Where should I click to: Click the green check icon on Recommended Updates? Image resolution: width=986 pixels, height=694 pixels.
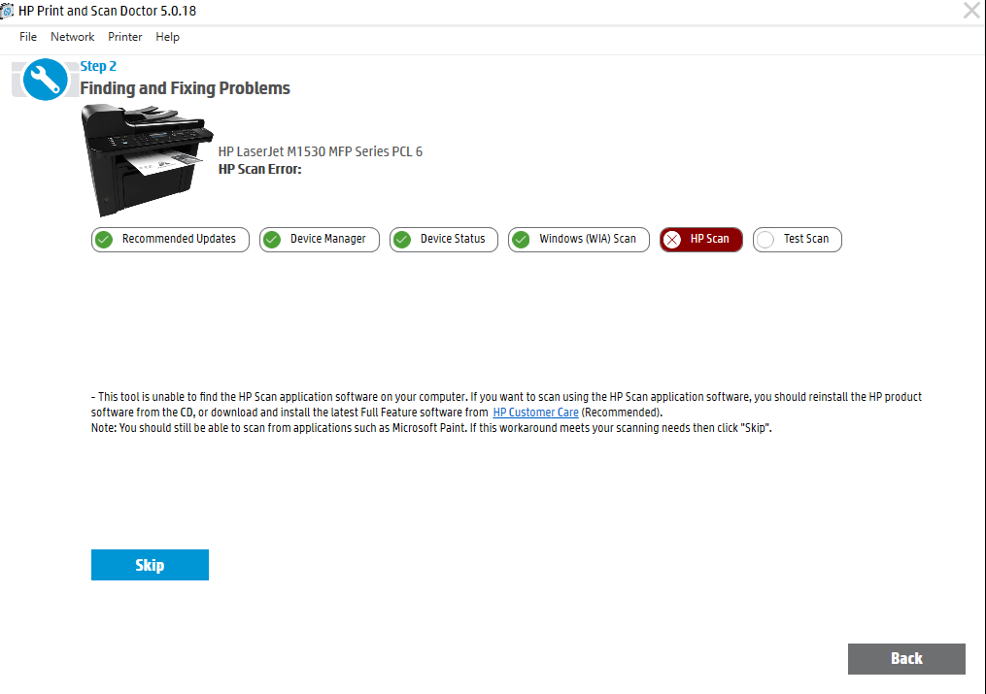point(103,240)
